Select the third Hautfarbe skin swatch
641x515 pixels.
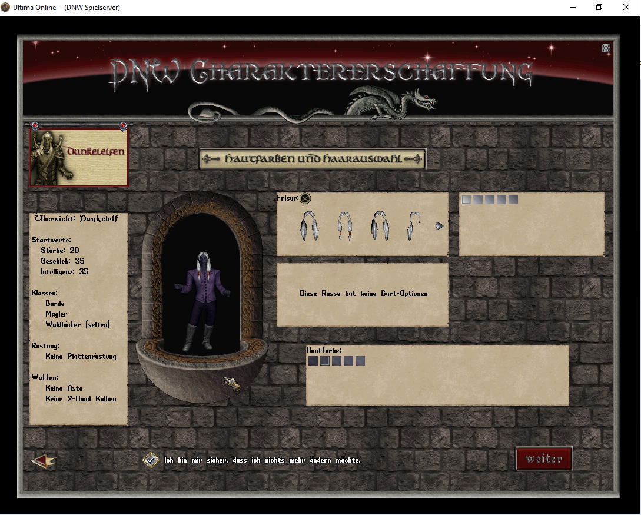[x=337, y=361]
